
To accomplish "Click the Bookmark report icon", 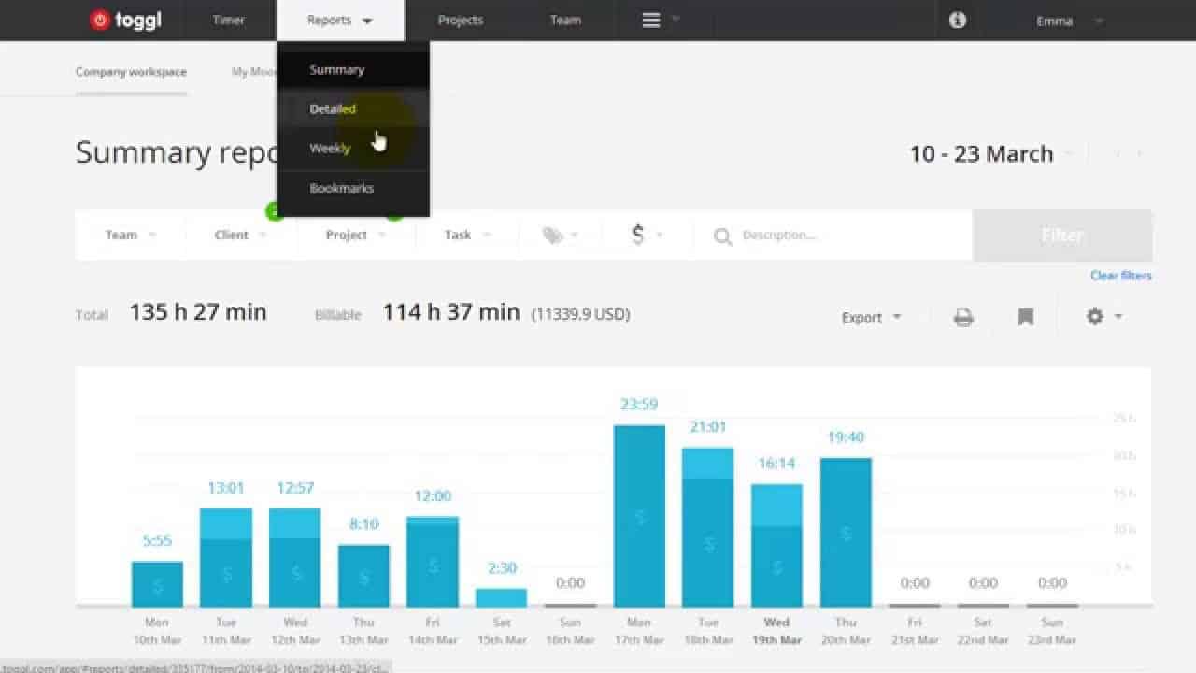I will click(x=1024, y=317).
